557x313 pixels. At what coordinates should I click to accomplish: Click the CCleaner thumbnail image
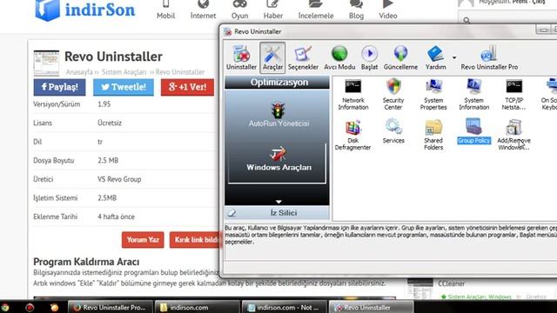[420, 289]
